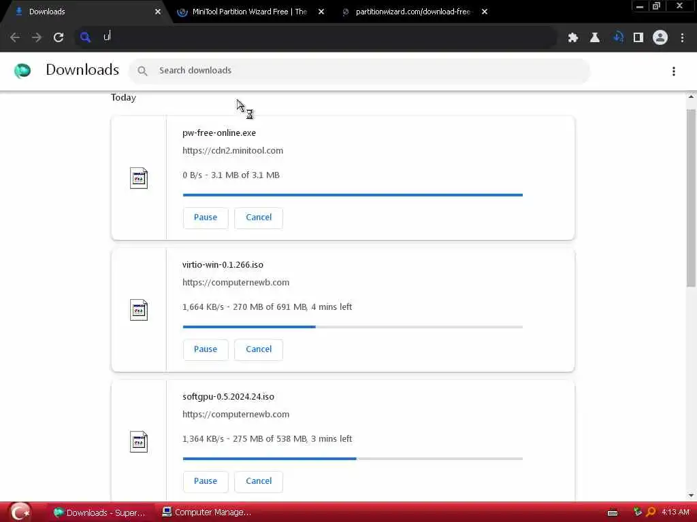
Task: Reload the Downloads page
Action: [x=59, y=38]
